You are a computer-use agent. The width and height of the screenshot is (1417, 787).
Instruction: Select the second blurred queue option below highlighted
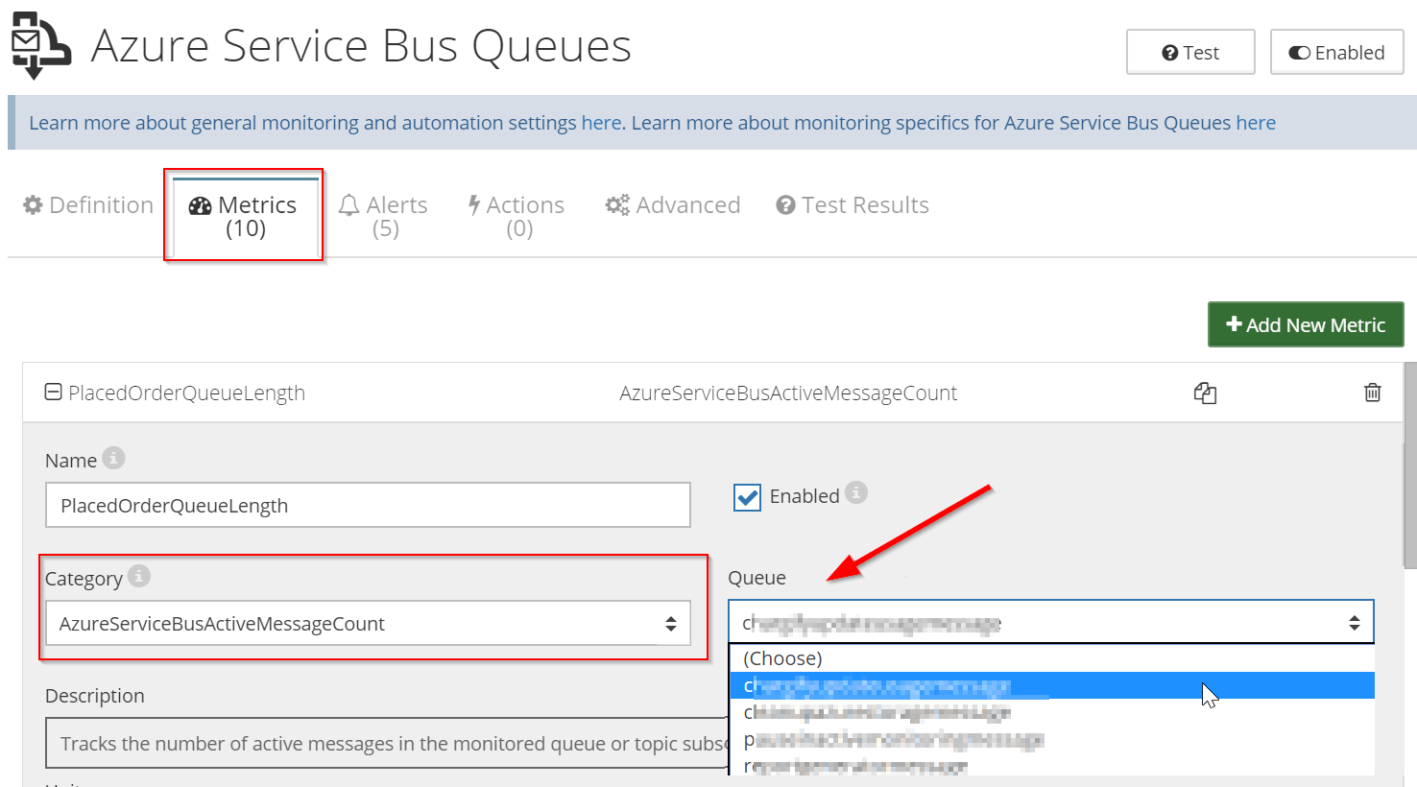tap(1051, 712)
